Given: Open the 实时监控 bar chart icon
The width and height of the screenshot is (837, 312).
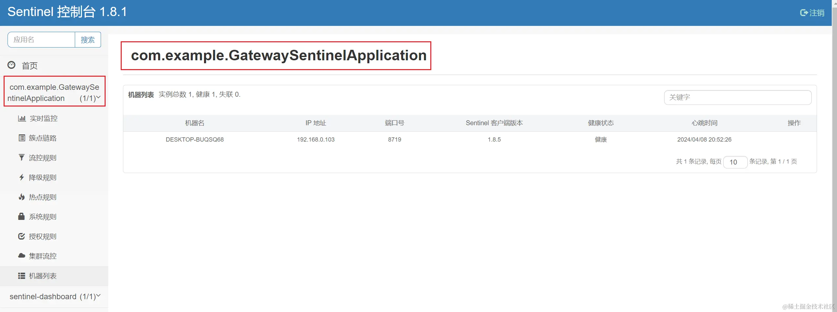Looking at the screenshot, I should click(x=22, y=118).
